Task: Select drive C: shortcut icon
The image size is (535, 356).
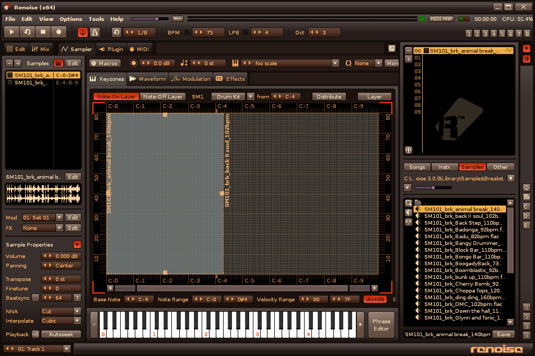Action: [527, 206]
